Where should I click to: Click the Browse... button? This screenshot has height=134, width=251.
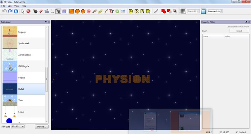[x=42, y=127]
